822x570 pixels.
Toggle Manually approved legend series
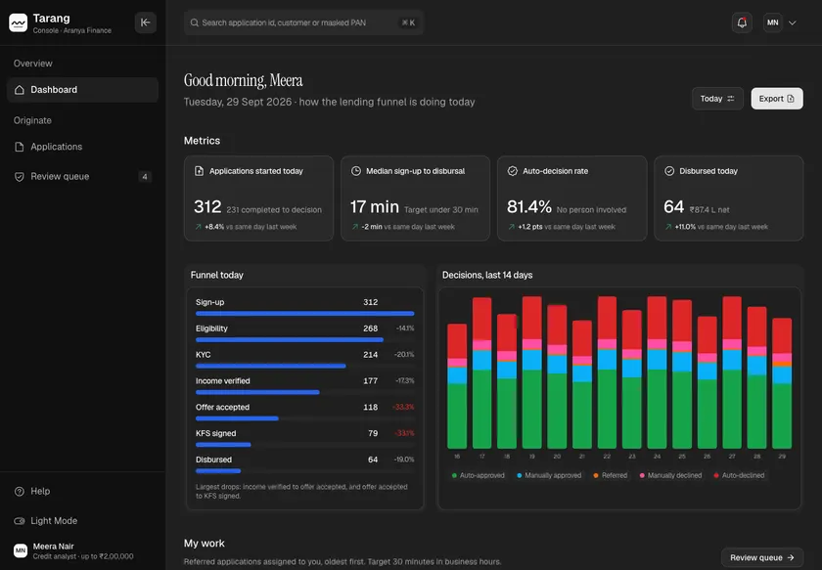tap(549, 475)
